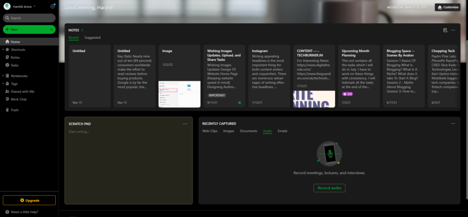The height and width of the screenshot is (217, 468).
Task: Select the Web Clips tab
Action: coord(210,131)
